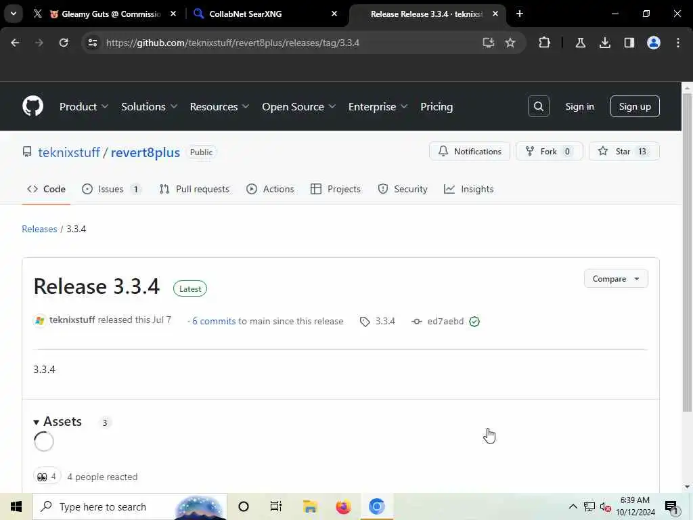This screenshot has height=520, width=693.
Task: Click the verified commit checkmark badge
Action: tap(474, 322)
